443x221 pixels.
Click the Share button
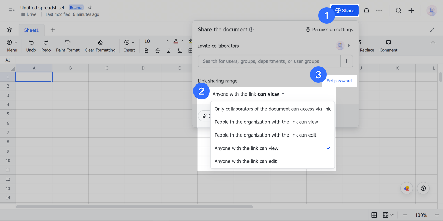[x=344, y=10]
